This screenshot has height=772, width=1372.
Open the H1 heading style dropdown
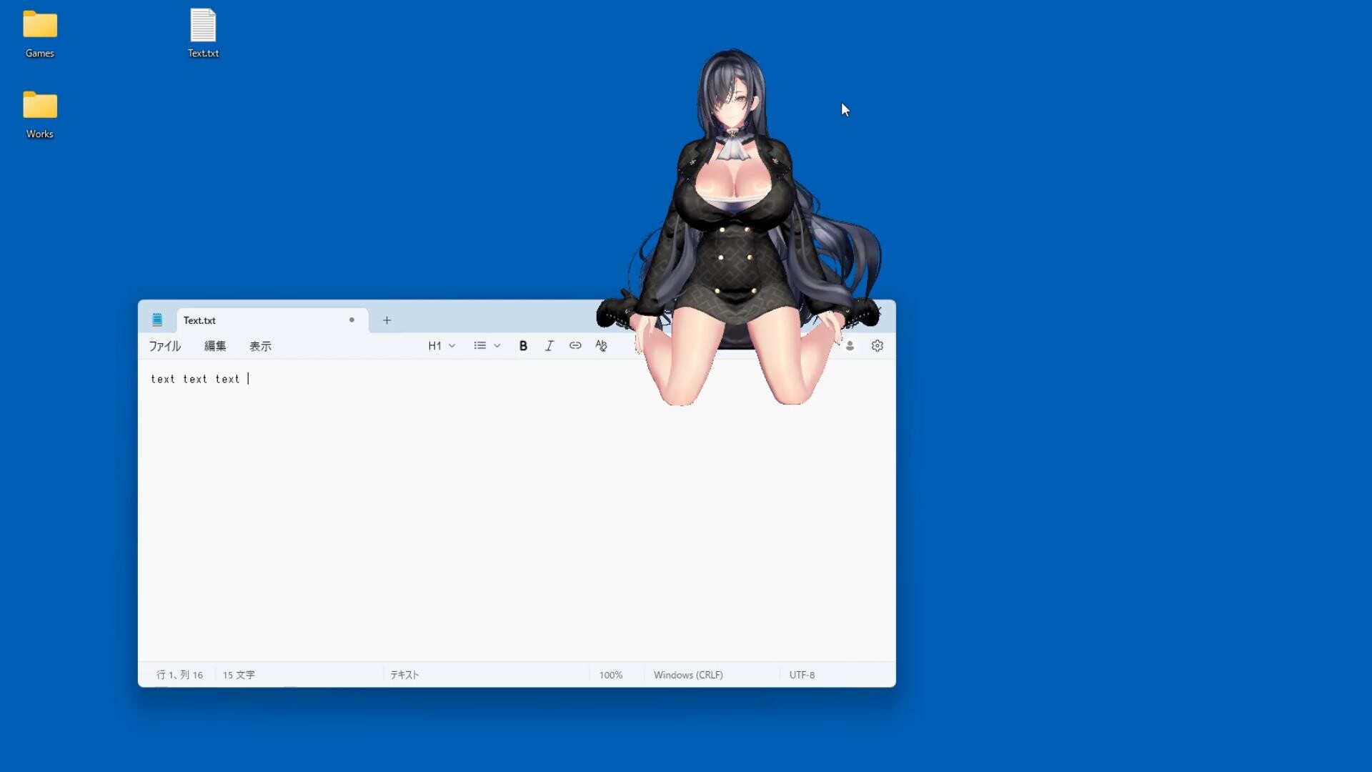coord(441,345)
